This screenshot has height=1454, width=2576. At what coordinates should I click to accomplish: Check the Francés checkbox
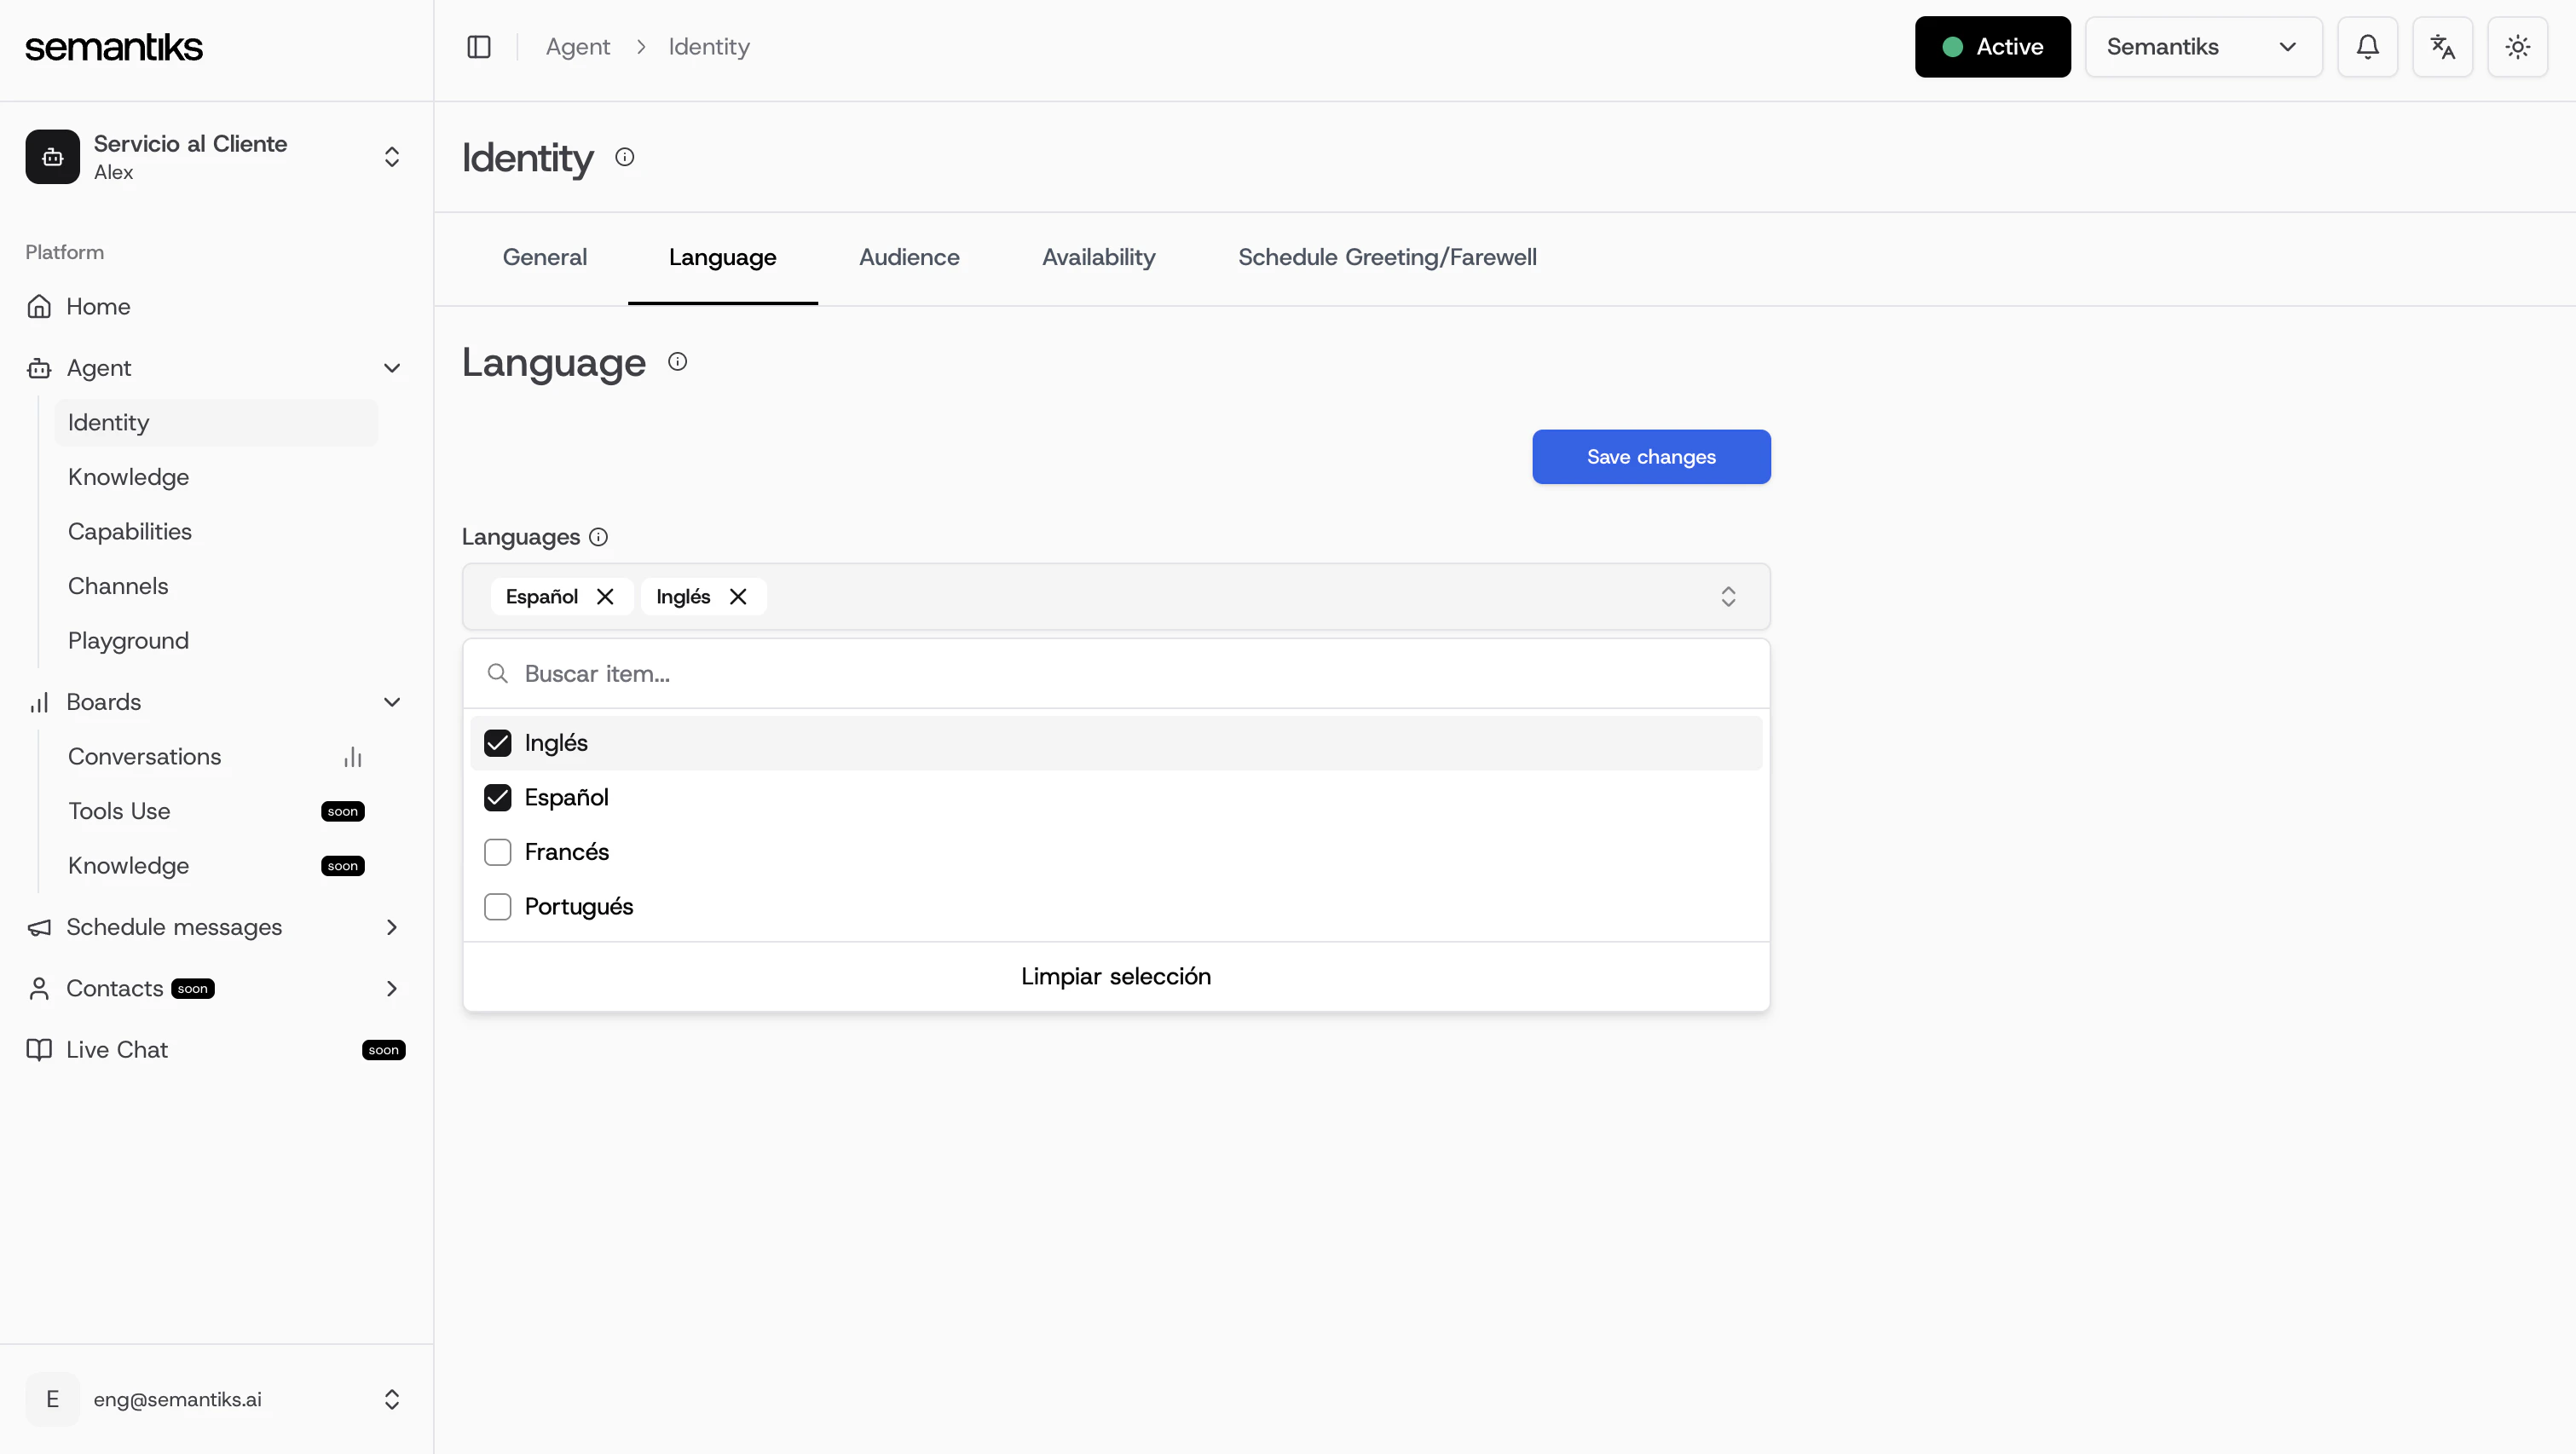[x=497, y=852]
